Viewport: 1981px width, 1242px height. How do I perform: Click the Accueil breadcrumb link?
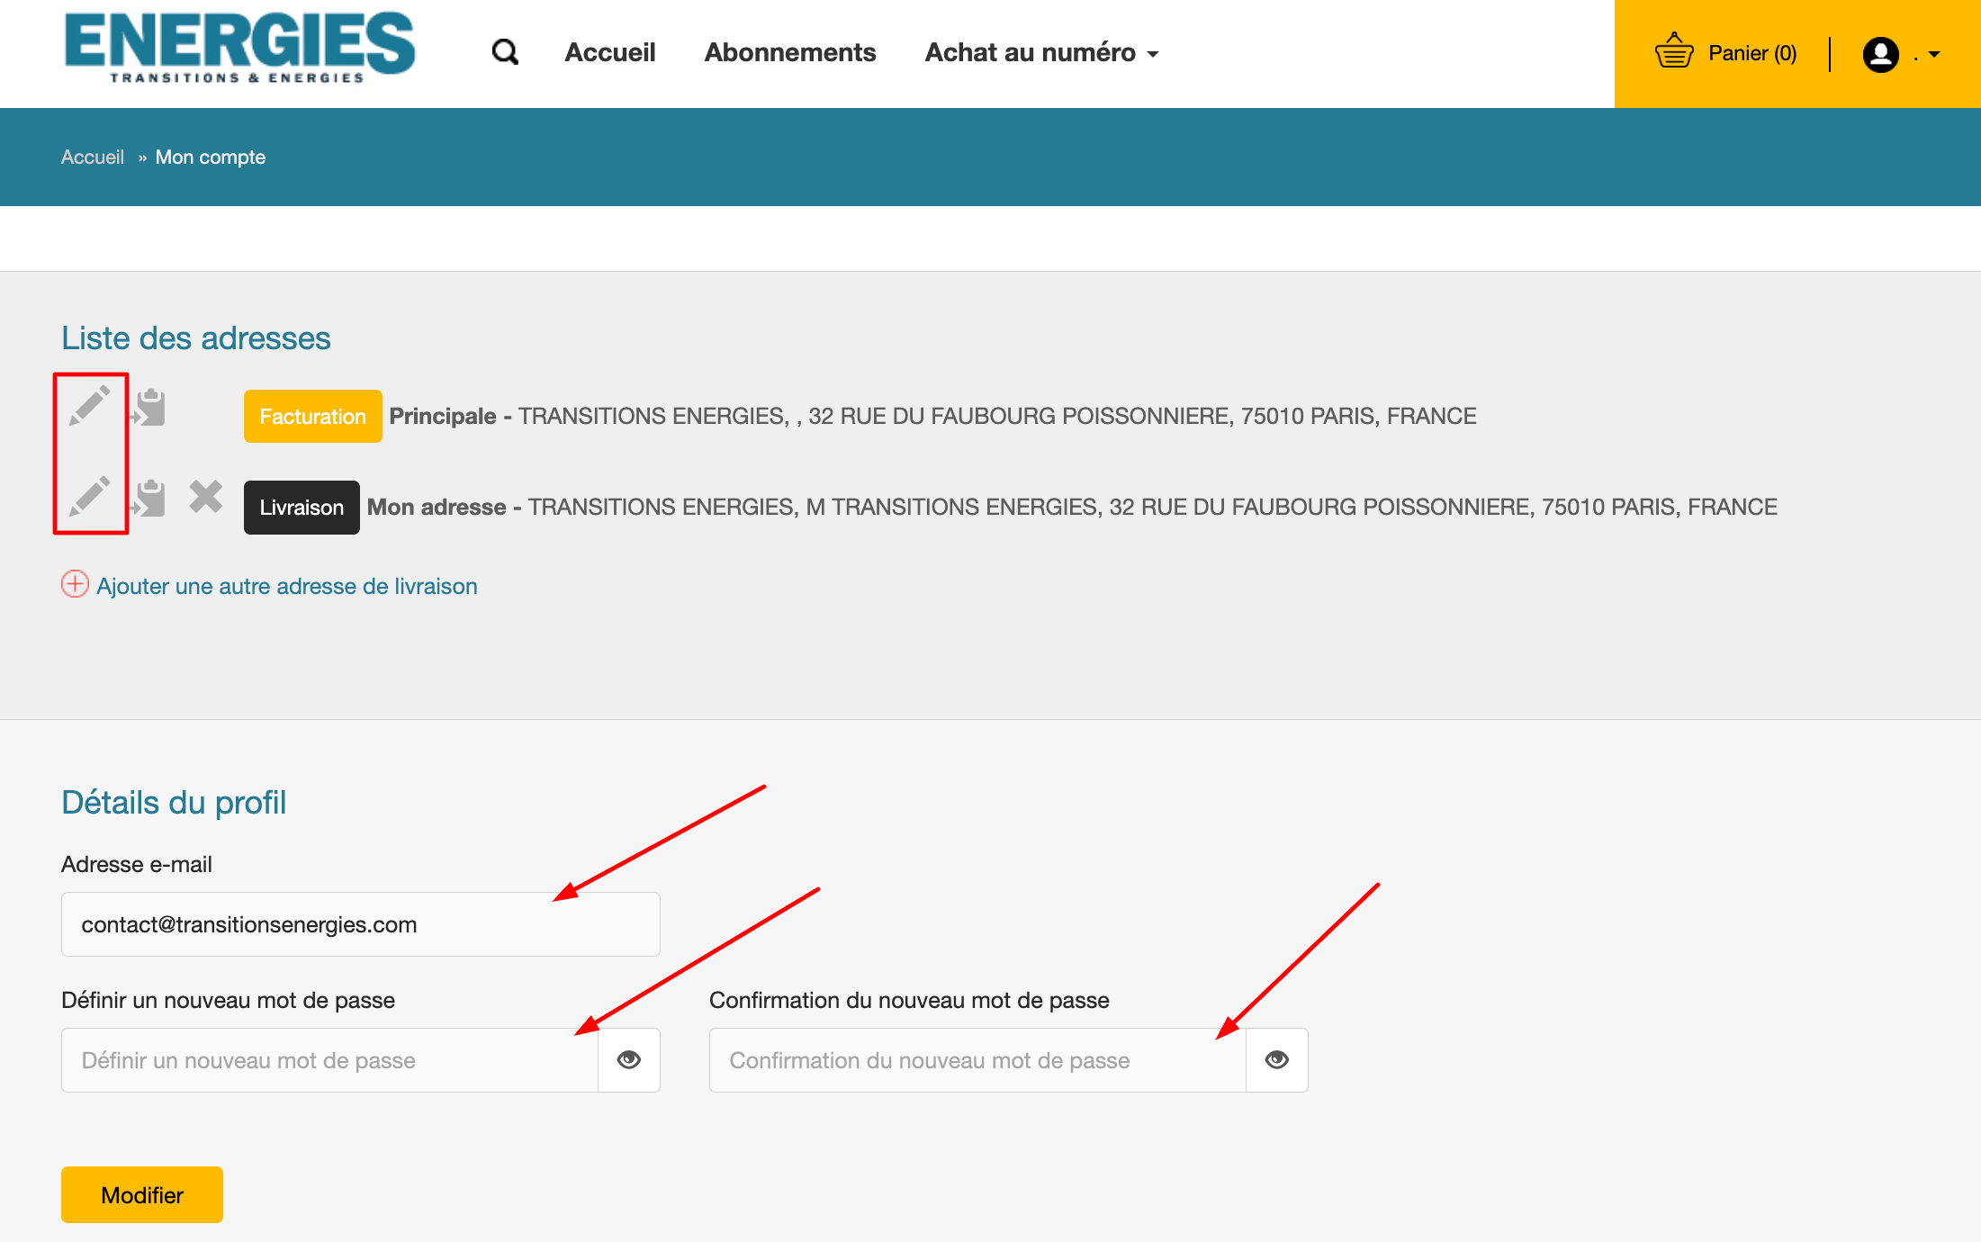click(92, 157)
